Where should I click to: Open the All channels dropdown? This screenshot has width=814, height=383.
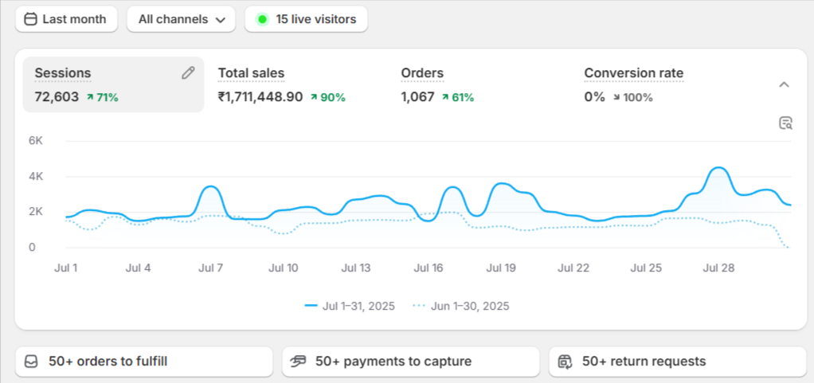click(181, 19)
